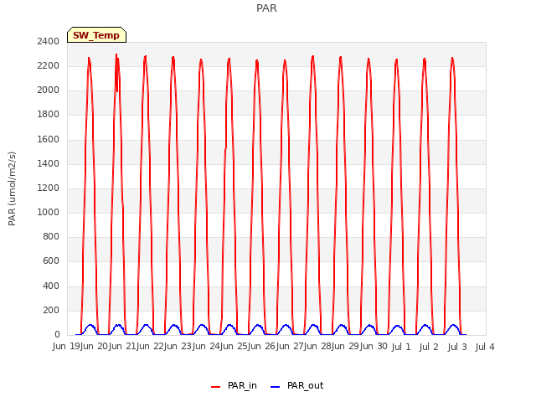The width and height of the screenshot is (536, 402).
Task: Click the Jun 19 x-axis label
Action: point(67,347)
